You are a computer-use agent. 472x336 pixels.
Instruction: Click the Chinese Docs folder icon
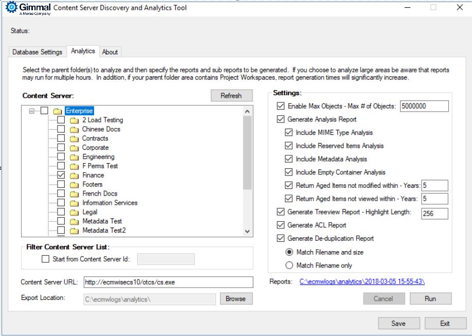point(74,129)
